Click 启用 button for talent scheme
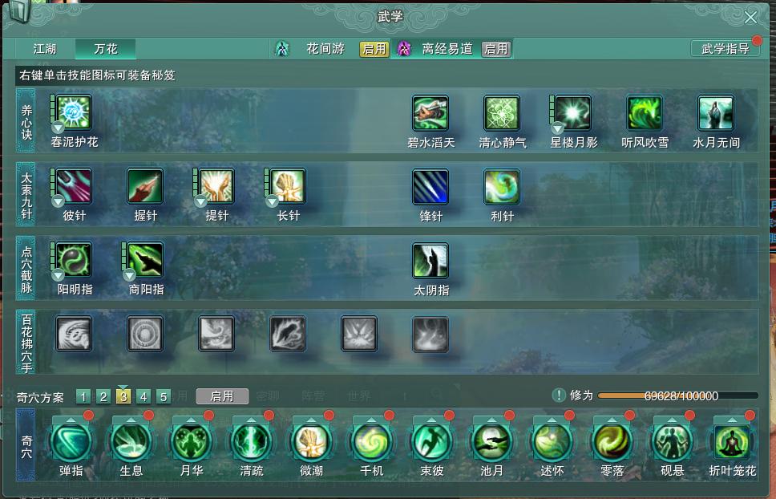Screen dimensions: 776x499 point(222,396)
